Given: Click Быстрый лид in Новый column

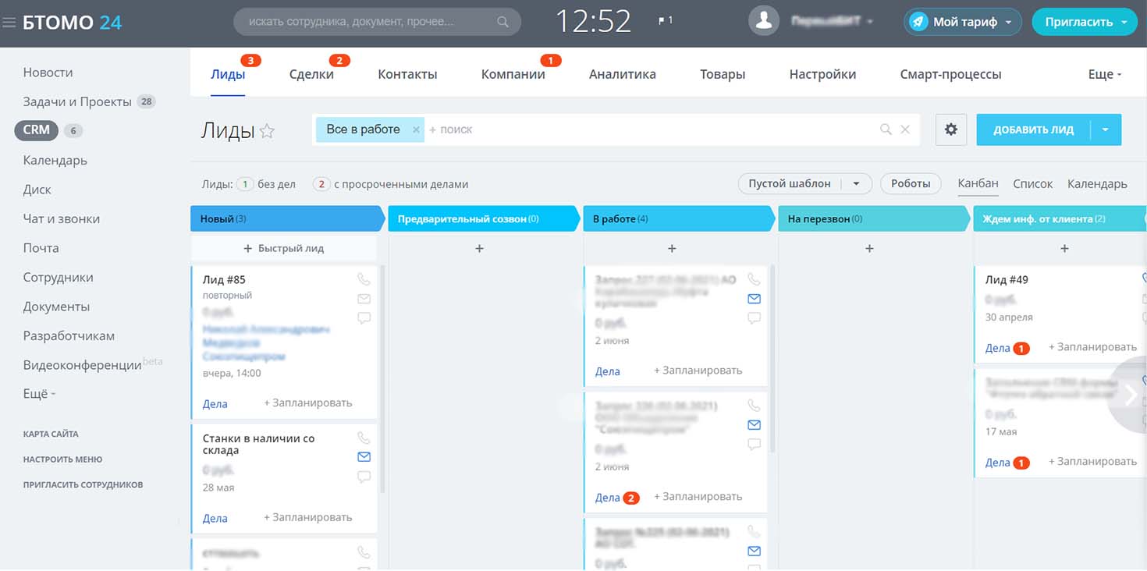Looking at the screenshot, I should tap(284, 248).
